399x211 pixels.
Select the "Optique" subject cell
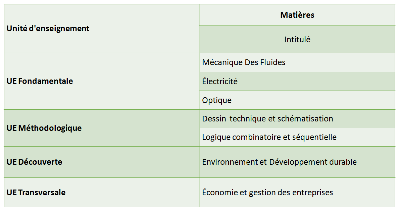[x=217, y=100]
